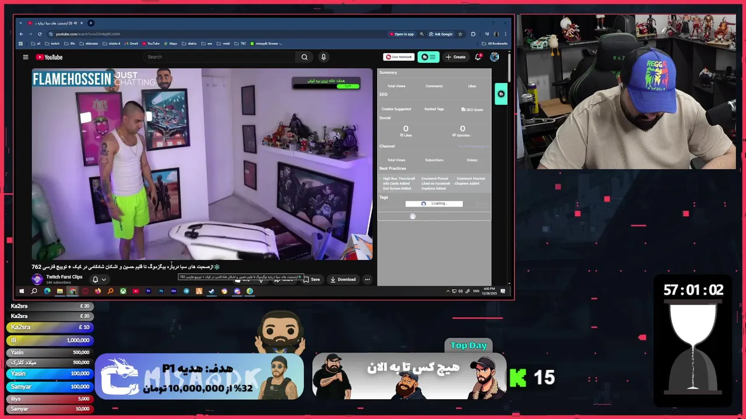Open Windows taskbar search

(34, 291)
